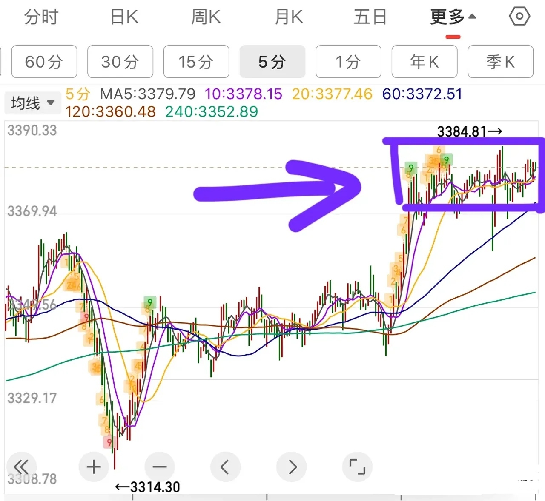The width and height of the screenshot is (545, 501).
Task: Click the 240:3352.89 moving average value
Action: 212,112
